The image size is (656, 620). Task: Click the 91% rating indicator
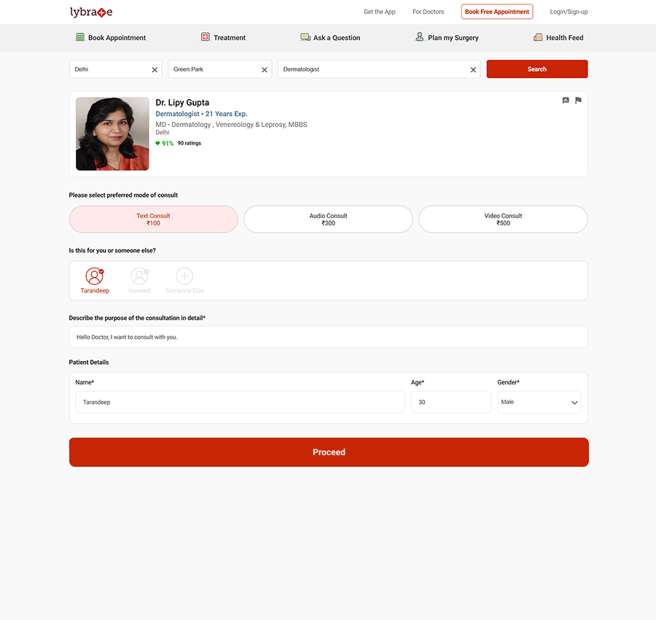coord(164,143)
